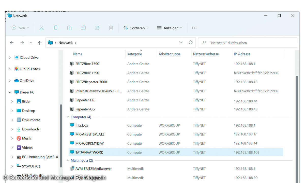Click the Share icon in toolbar

coord(97,28)
